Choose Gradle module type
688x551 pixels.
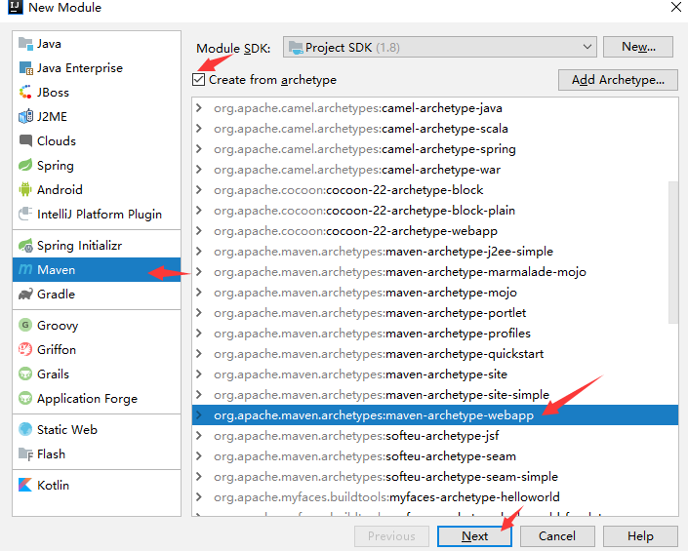coord(97,295)
